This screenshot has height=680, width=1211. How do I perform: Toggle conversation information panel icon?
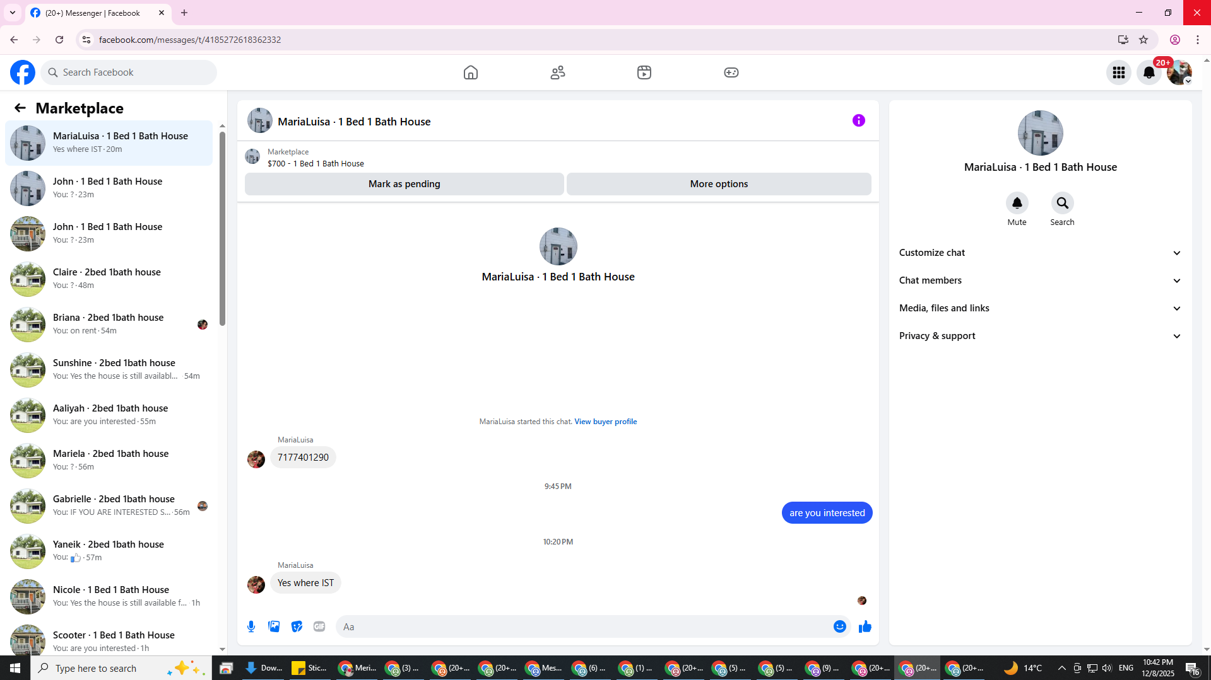click(x=859, y=120)
